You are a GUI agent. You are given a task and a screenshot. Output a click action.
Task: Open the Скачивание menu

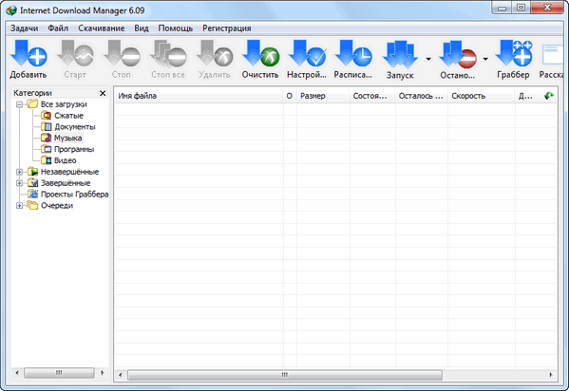click(x=102, y=28)
